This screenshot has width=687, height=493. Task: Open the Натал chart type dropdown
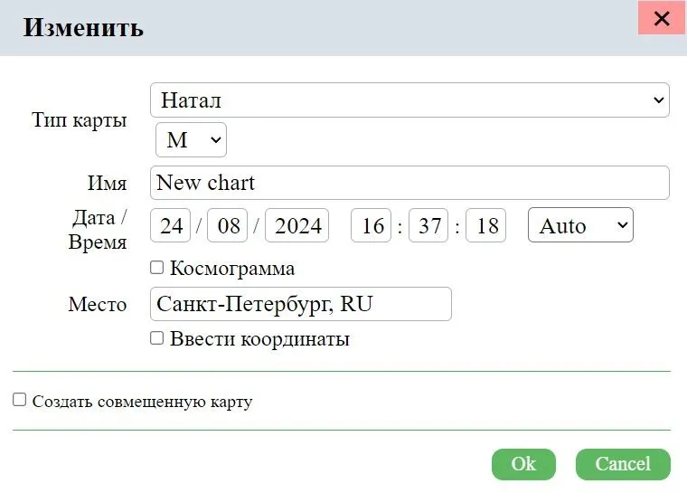pos(409,100)
